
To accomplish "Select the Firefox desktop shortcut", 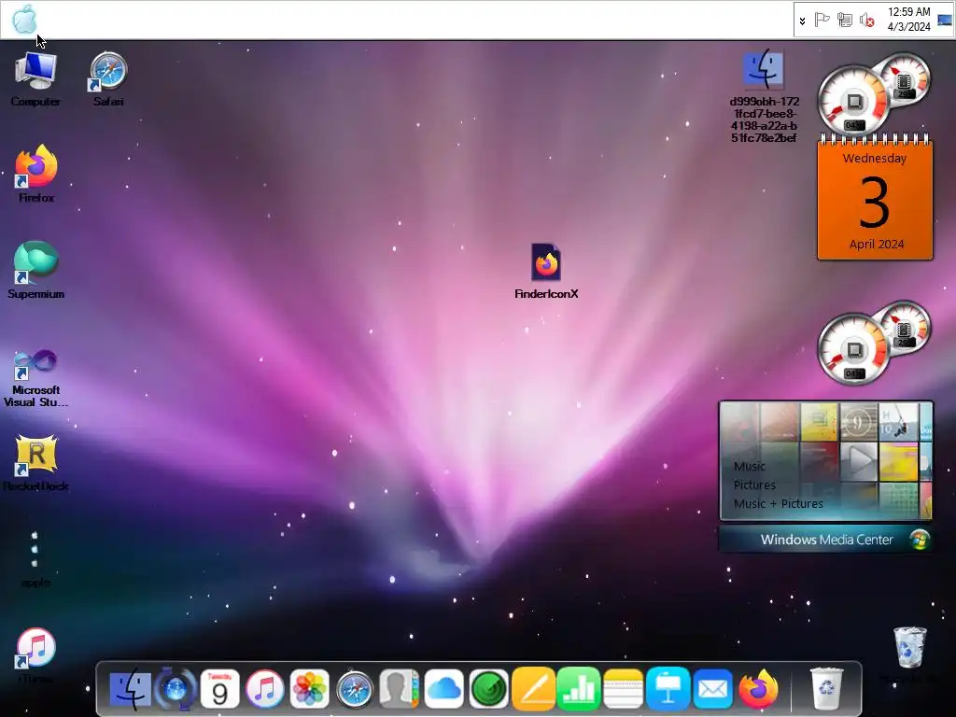I will click(36, 174).
